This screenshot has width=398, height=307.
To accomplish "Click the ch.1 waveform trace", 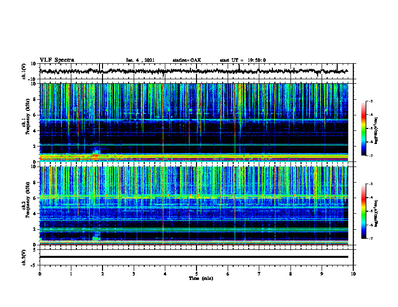I will point(193,71).
